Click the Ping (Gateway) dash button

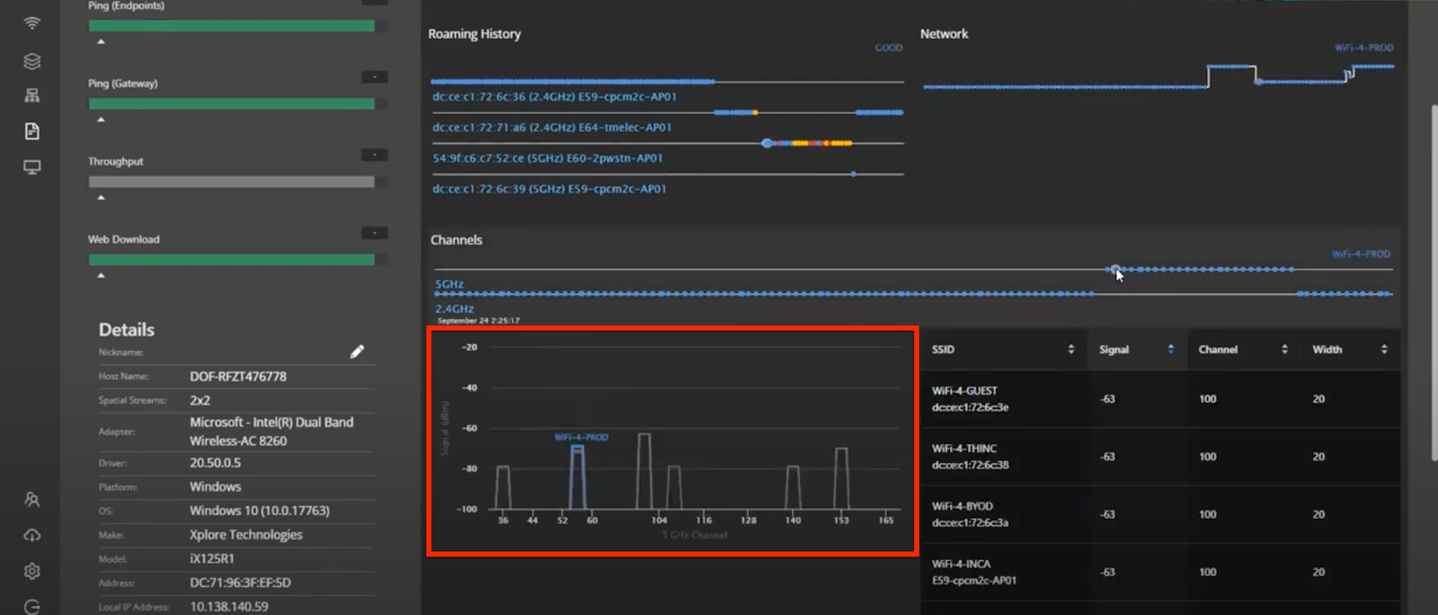point(374,77)
